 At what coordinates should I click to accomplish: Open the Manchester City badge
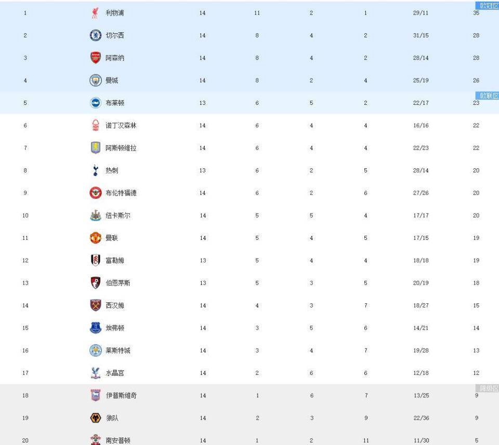(x=96, y=80)
